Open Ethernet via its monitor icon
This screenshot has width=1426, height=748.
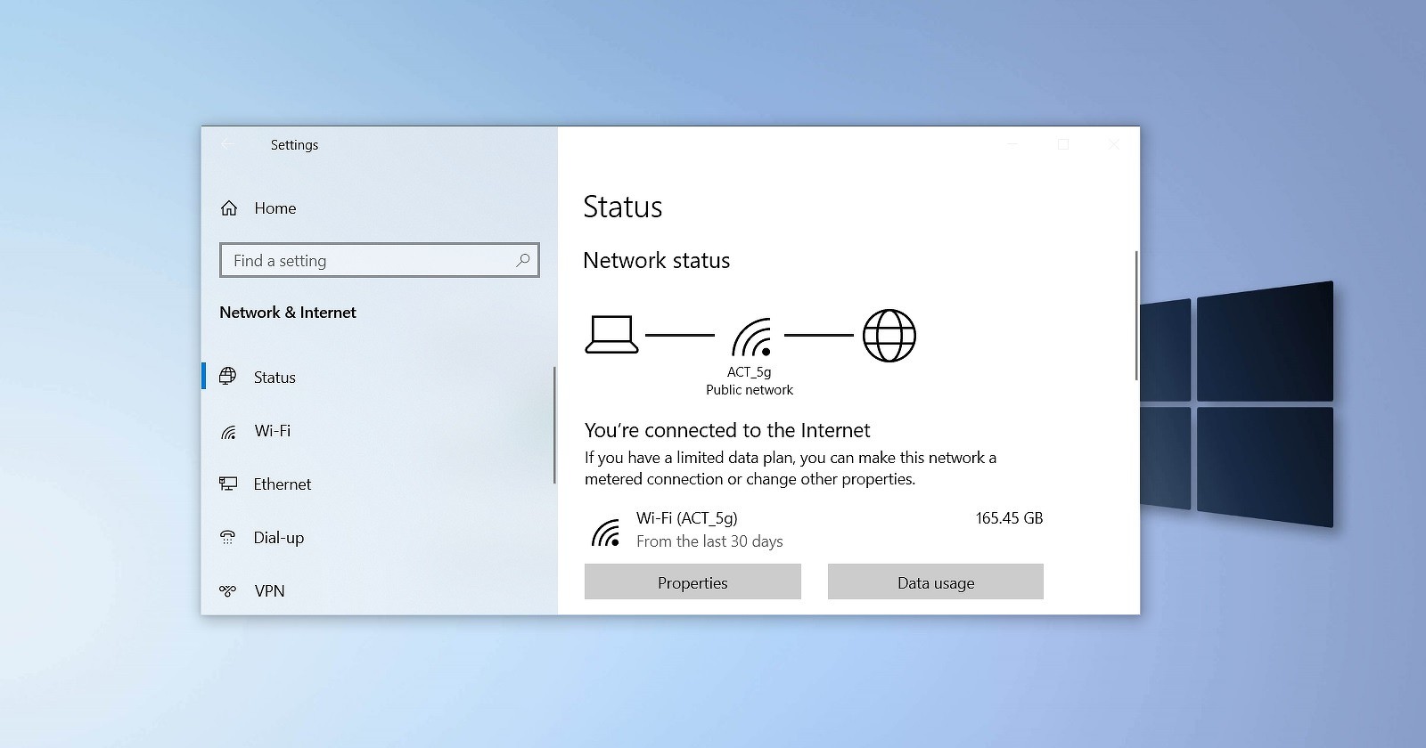pyautogui.click(x=228, y=484)
